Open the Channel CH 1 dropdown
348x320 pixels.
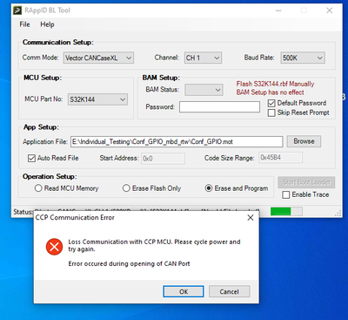click(x=203, y=58)
